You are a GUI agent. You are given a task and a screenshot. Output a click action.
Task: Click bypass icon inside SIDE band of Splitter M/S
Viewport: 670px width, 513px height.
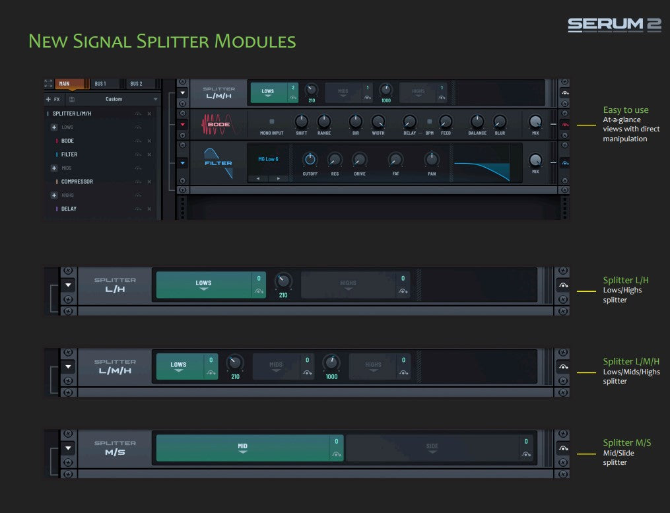click(x=526, y=454)
